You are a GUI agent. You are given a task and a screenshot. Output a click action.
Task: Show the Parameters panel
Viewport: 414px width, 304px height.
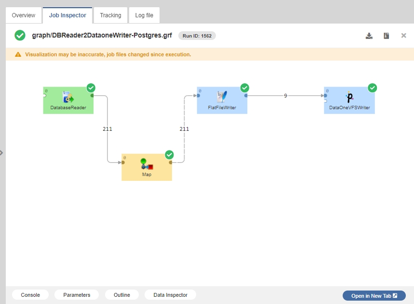point(77,295)
